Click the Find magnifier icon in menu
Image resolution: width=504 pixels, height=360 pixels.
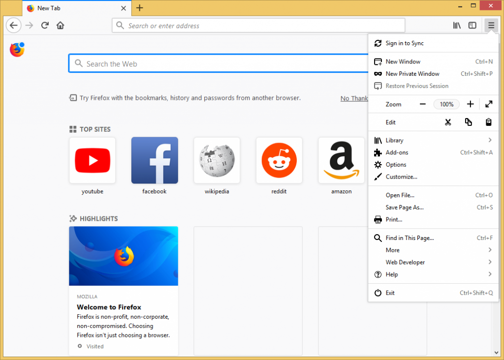coord(378,238)
